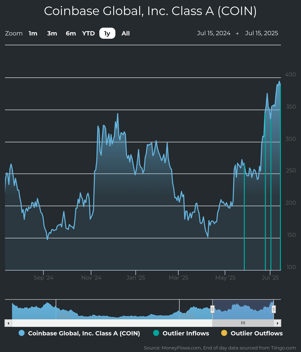
Task: Click the scrollbar thumb grip
Action: [243, 323]
